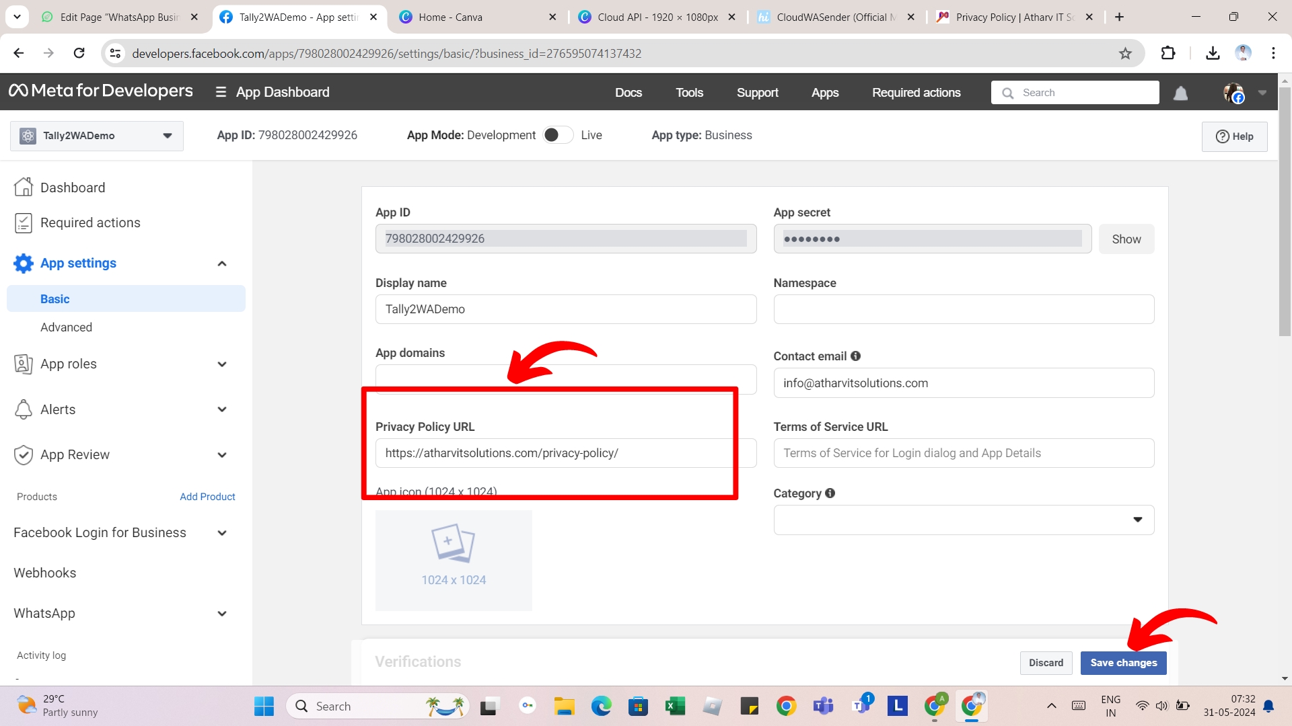Click the Meta for Developers logo
Viewport: 1292px width, 726px height.
tap(101, 91)
